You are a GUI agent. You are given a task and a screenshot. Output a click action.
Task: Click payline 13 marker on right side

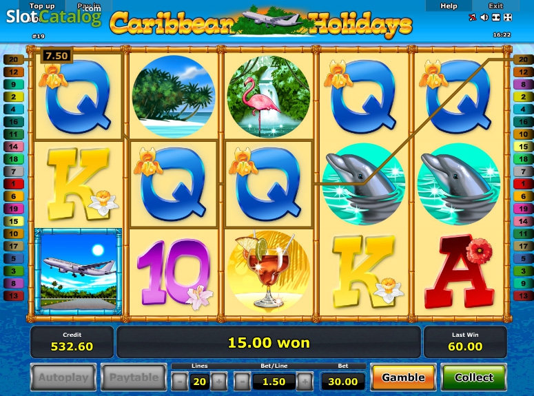tap(523, 295)
